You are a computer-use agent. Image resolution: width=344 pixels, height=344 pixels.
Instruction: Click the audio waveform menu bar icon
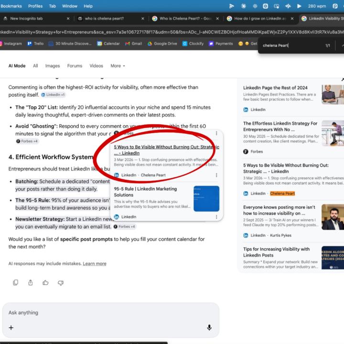(x=288, y=6)
